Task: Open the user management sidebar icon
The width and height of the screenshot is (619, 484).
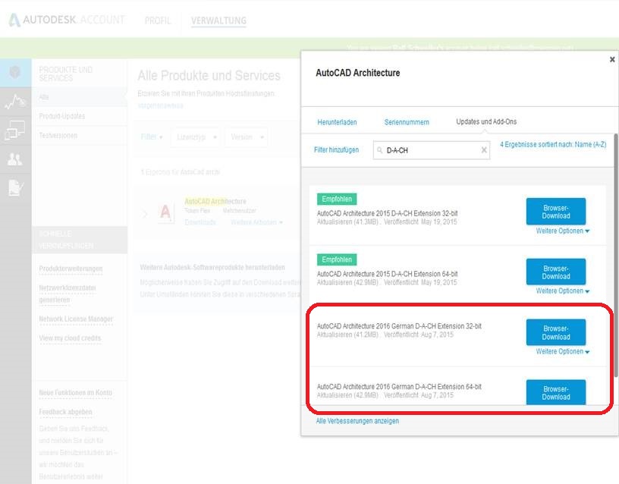Action: pos(15,159)
